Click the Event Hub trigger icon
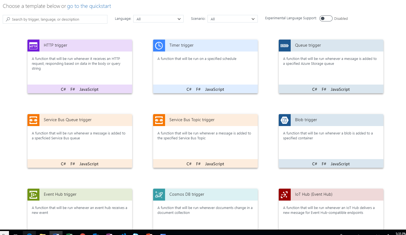Screen dimensions: 406x235 pyautogui.click(x=33, y=195)
